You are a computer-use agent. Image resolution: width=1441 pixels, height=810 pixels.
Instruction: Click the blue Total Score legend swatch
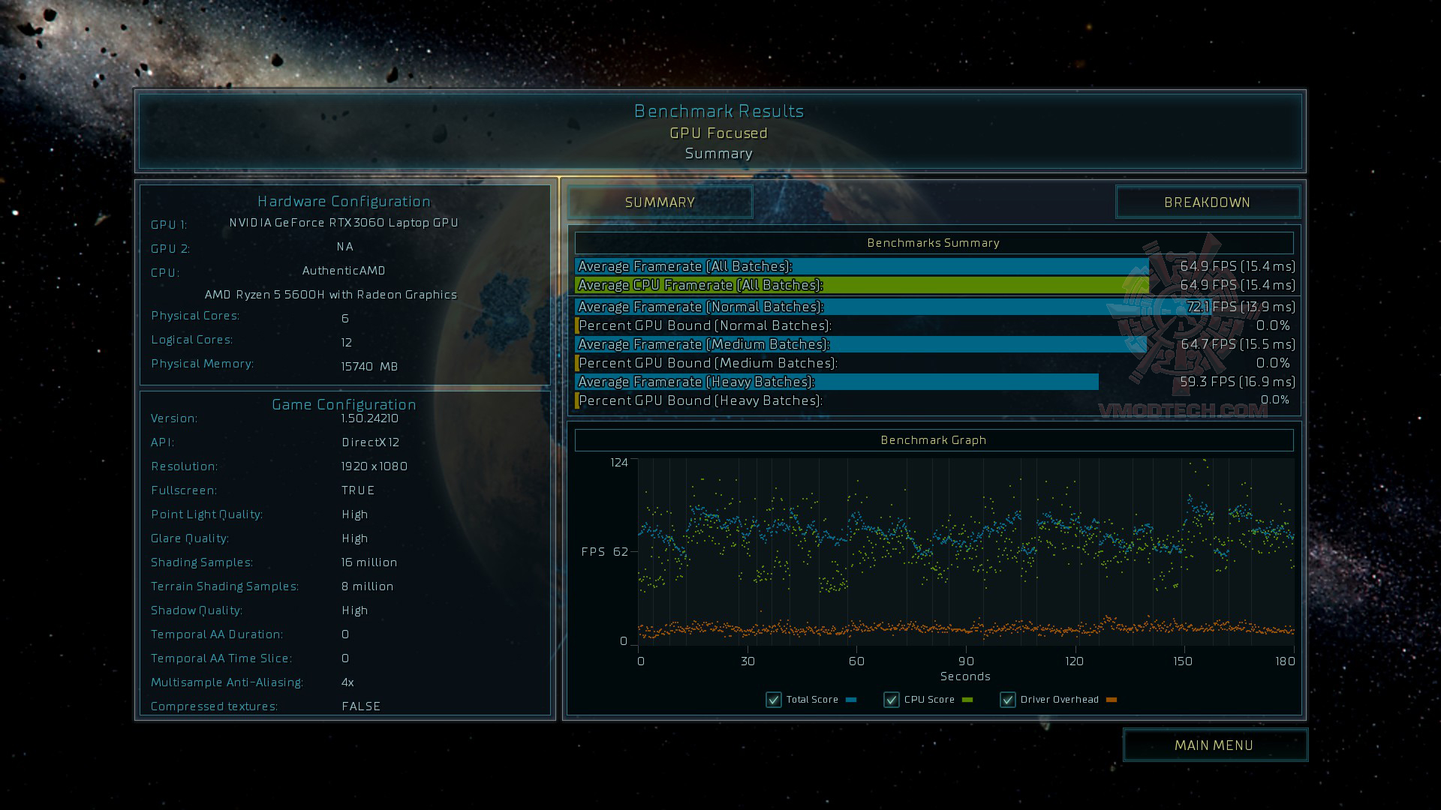[x=851, y=700]
